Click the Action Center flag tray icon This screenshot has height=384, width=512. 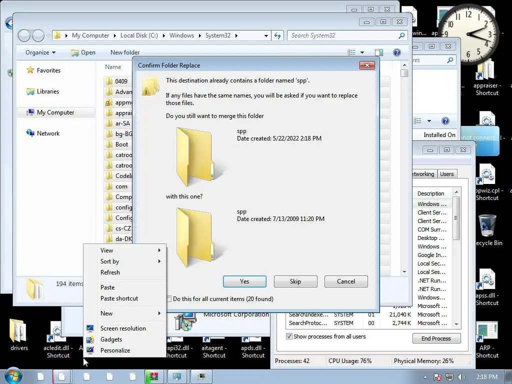[437, 377]
